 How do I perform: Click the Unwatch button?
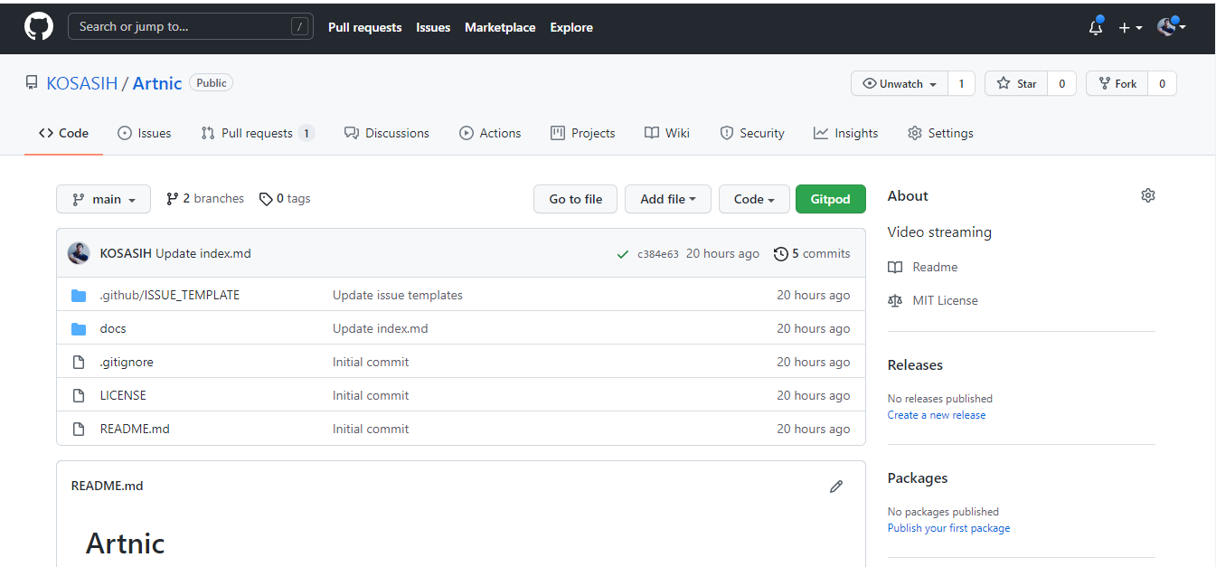(900, 83)
